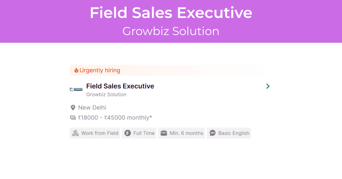The image size is (342, 179).
Task: Click the salary cash icon
Action: (73, 117)
